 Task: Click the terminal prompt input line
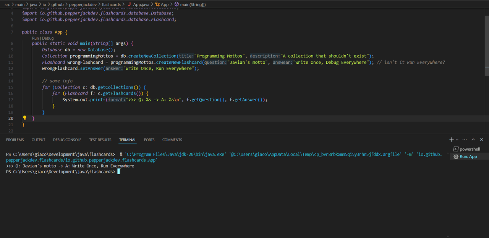click(119, 172)
